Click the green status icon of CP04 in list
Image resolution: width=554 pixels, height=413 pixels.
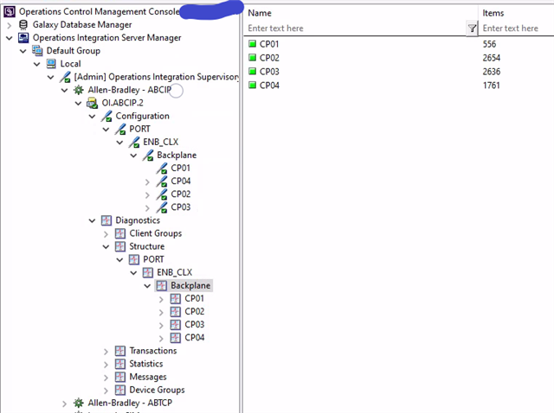252,85
